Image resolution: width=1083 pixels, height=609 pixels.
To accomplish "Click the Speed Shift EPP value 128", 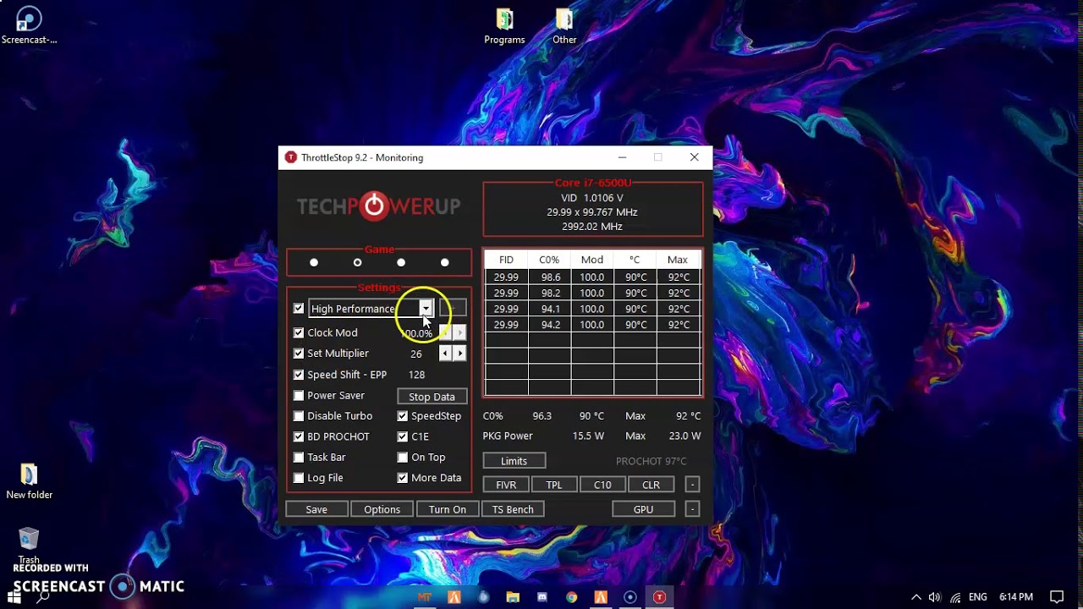I will 416,375.
